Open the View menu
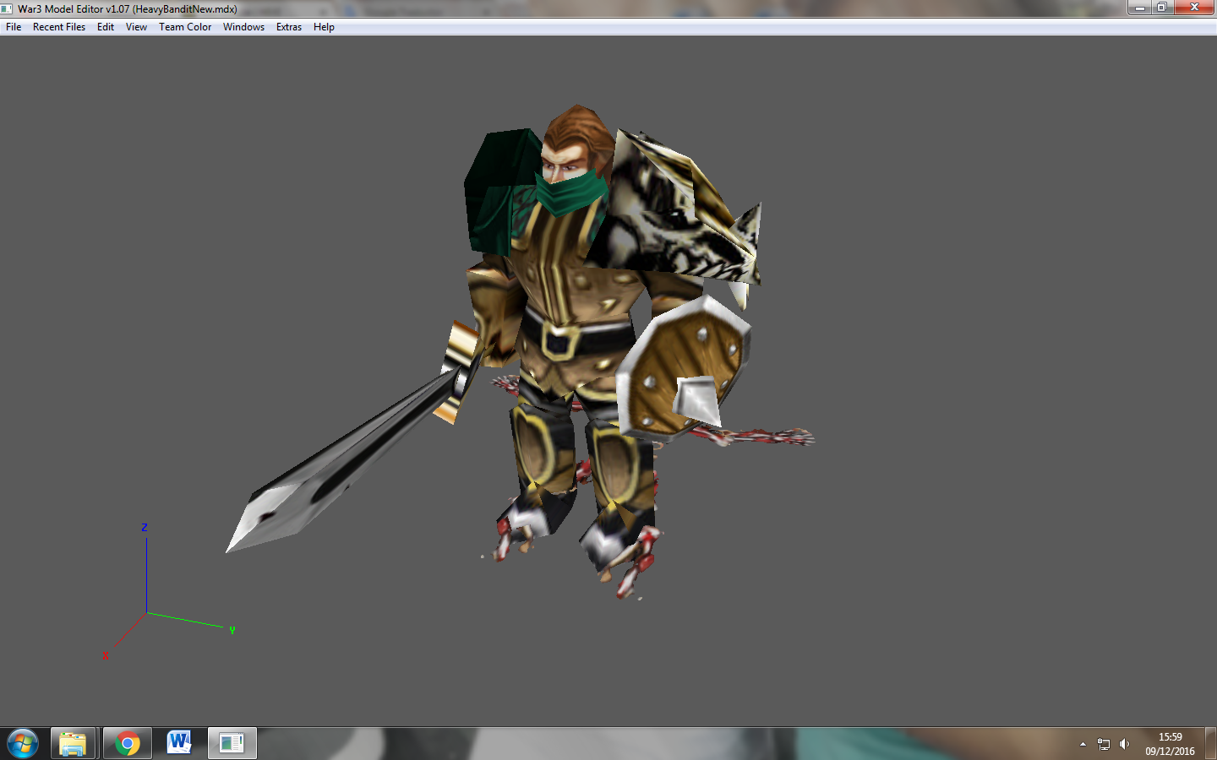The width and height of the screenshot is (1217, 760). coord(136,27)
